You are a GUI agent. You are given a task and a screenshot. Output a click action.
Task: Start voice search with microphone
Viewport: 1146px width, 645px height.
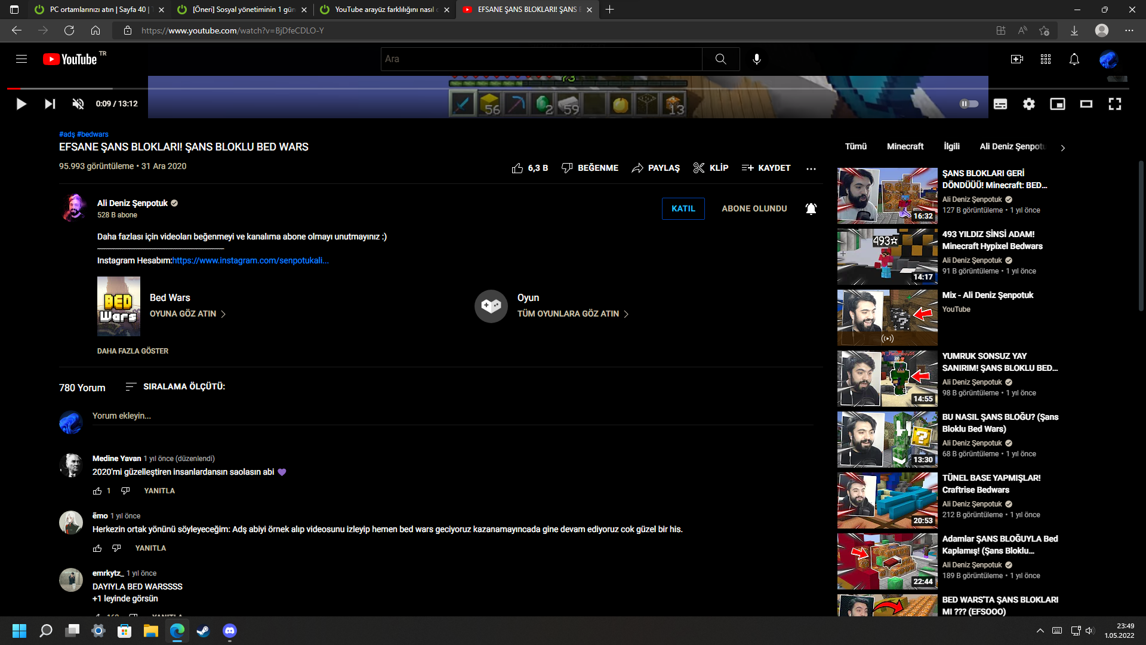coord(756,59)
